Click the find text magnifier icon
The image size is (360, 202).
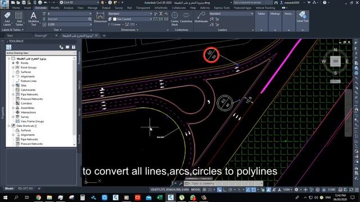[89, 19]
